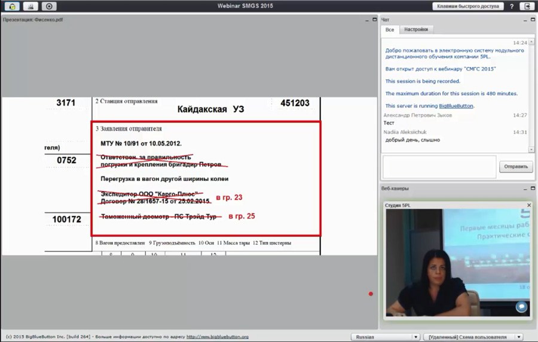
Task: Expand the Схема пользователя layout dropdown
Action: (473, 337)
